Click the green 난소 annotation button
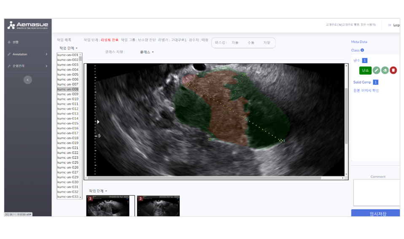This screenshot has width=404, height=239. pos(365,70)
